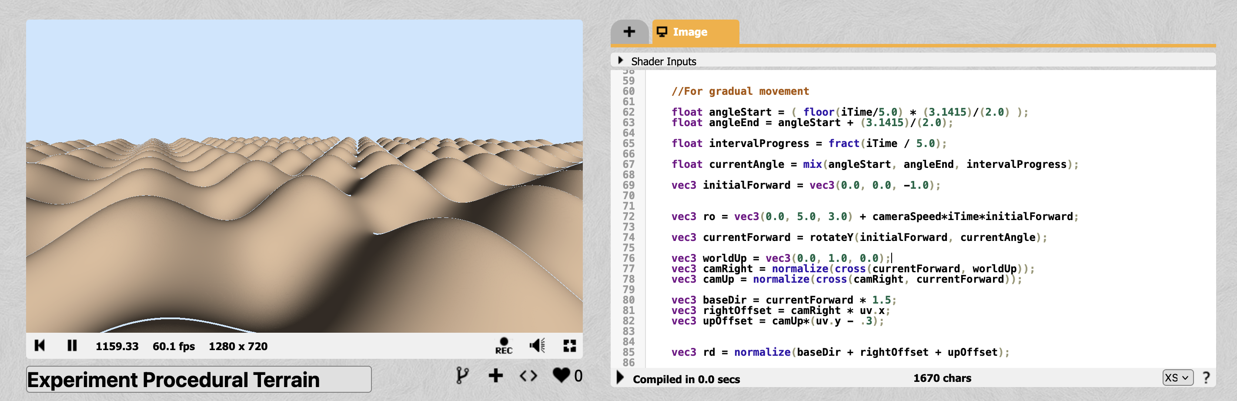Open editor help with the question mark
Screen dimensions: 1237x401
tap(1206, 378)
